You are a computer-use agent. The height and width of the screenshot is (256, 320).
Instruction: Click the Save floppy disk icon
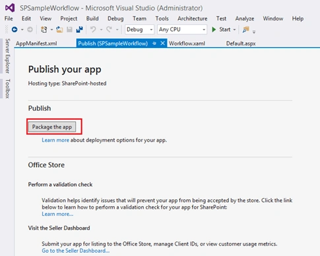click(69, 30)
